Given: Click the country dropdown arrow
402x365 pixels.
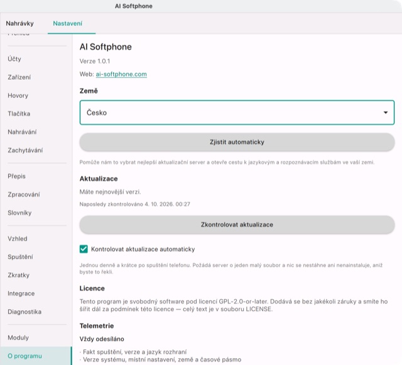Looking at the screenshot, I should click(x=385, y=112).
